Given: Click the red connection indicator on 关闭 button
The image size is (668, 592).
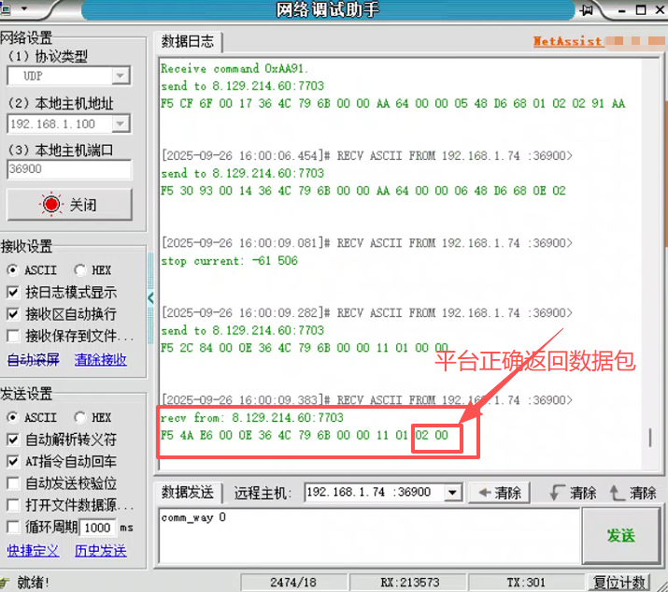Looking at the screenshot, I should point(51,204).
